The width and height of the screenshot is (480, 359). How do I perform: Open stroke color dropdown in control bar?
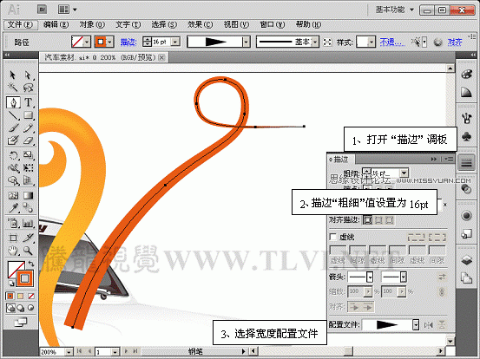pos(110,42)
